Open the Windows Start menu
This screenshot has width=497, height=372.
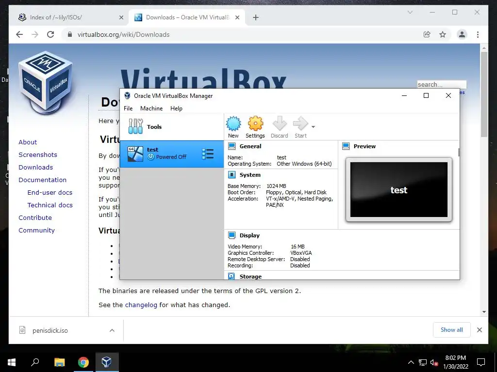12,362
